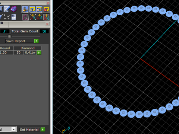Image resolution: width=179 pixels, height=134 pixels.
Task: Click the gumball icon with center dot
Action: coord(40,17)
